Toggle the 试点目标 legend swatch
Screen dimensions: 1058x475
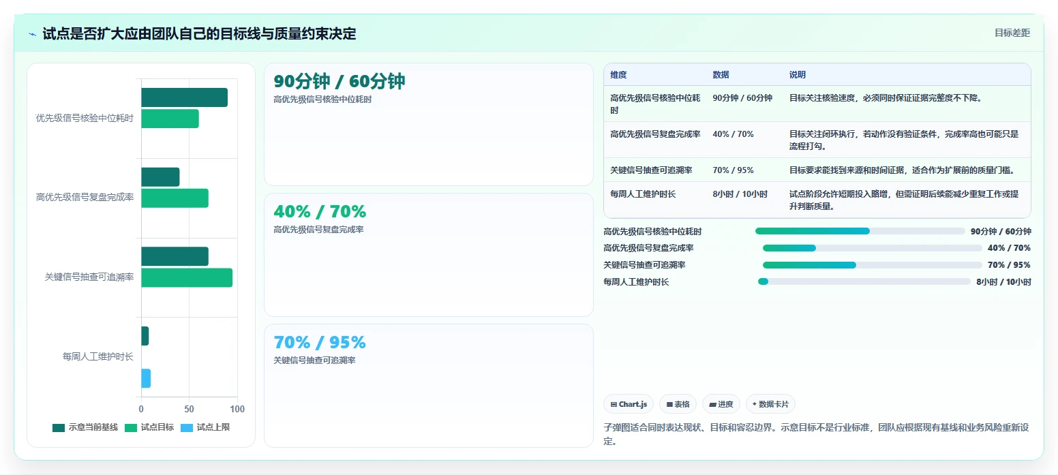coord(131,428)
